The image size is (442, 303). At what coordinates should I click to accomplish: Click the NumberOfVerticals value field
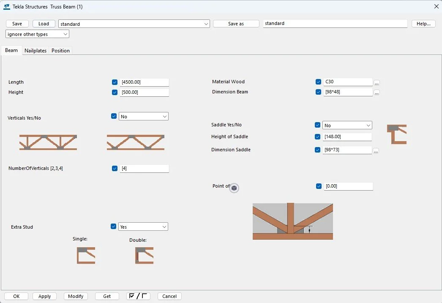click(x=145, y=168)
